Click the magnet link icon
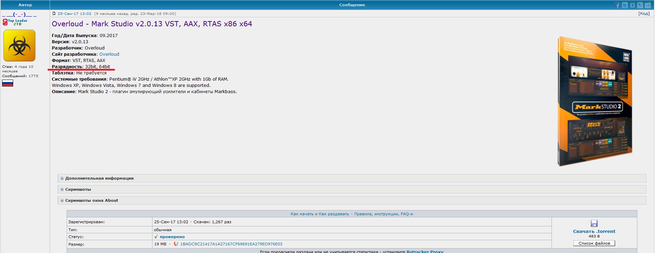Viewport: 655px width, 253px height. 176,244
